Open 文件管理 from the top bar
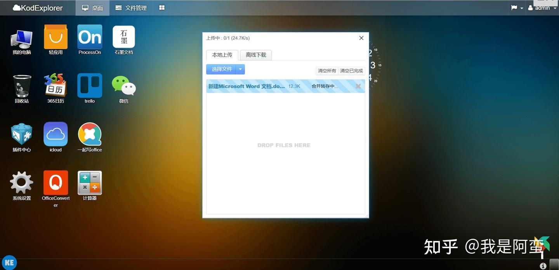559x270 pixels. point(131,7)
